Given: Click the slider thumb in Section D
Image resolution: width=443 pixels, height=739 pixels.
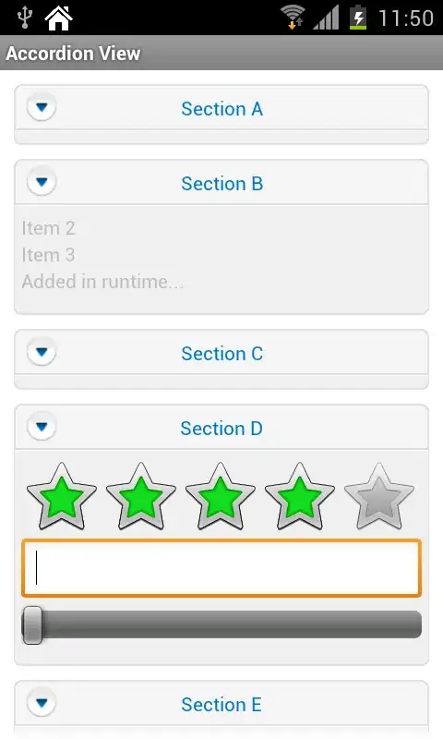Looking at the screenshot, I should [33, 625].
